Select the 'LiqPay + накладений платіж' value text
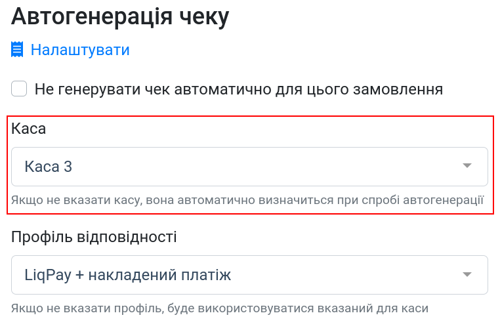Screen dimensions: 500x330 click(x=127, y=275)
